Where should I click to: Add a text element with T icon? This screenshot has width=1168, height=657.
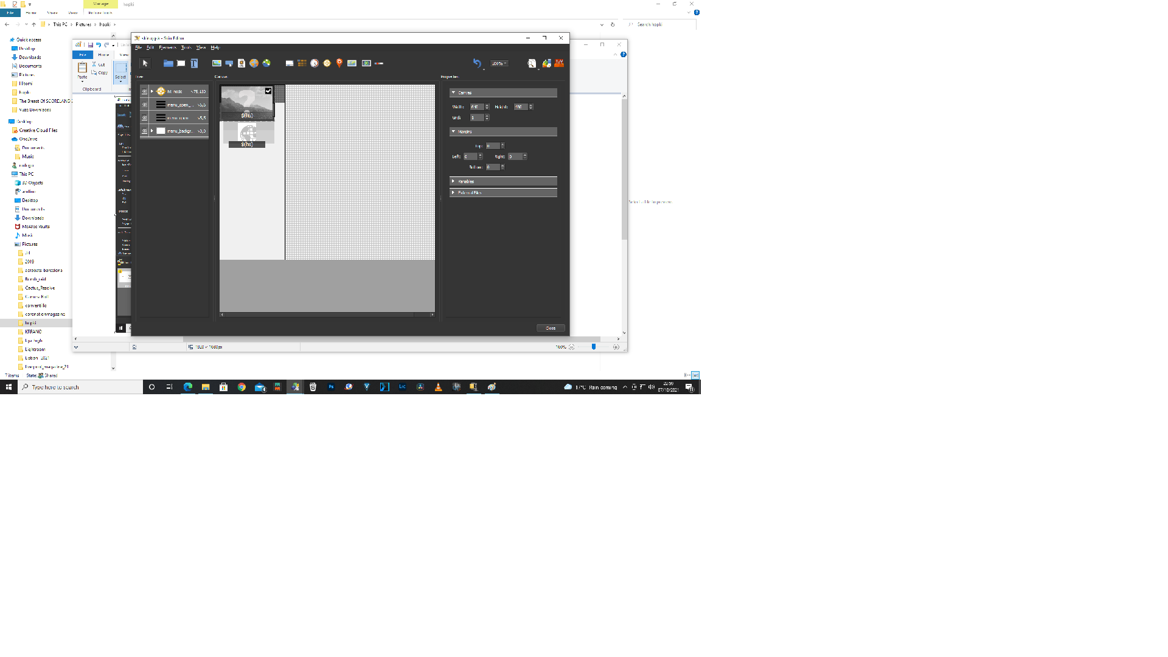coord(194,63)
